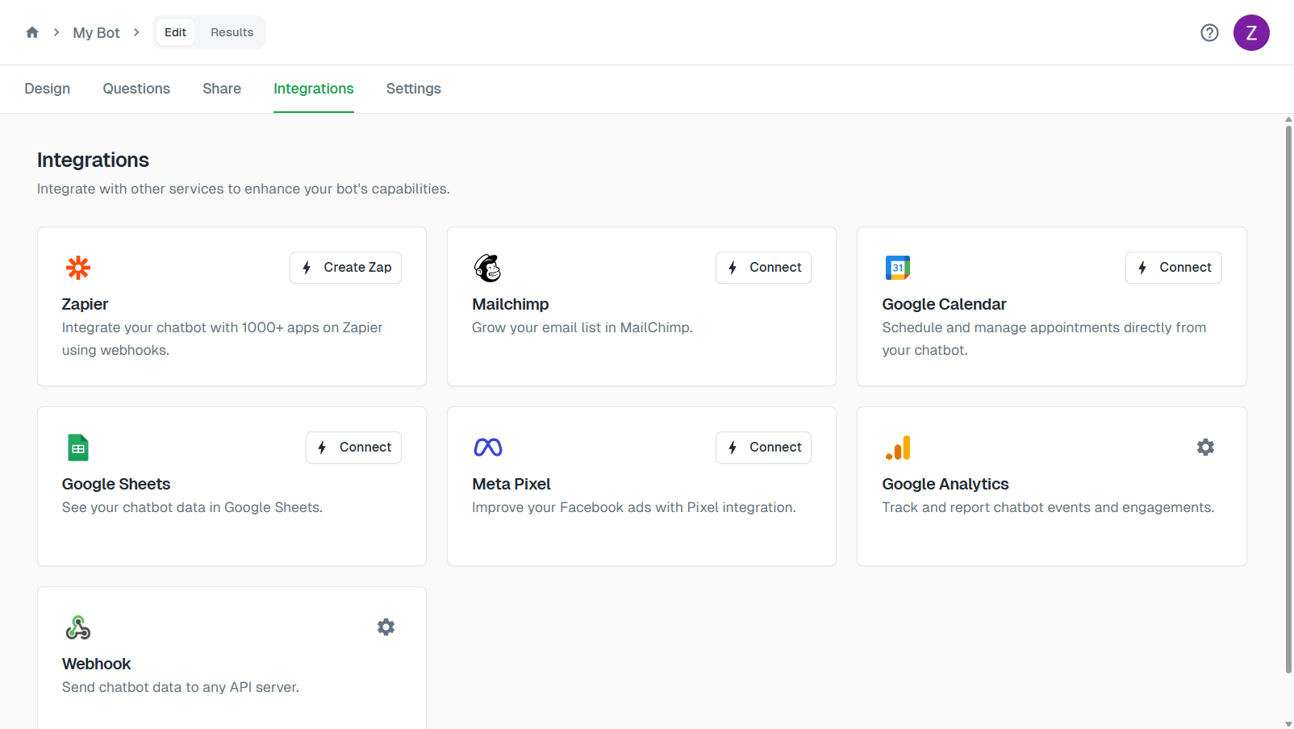
Task: Go to the Settings tab
Action: pyautogui.click(x=413, y=89)
